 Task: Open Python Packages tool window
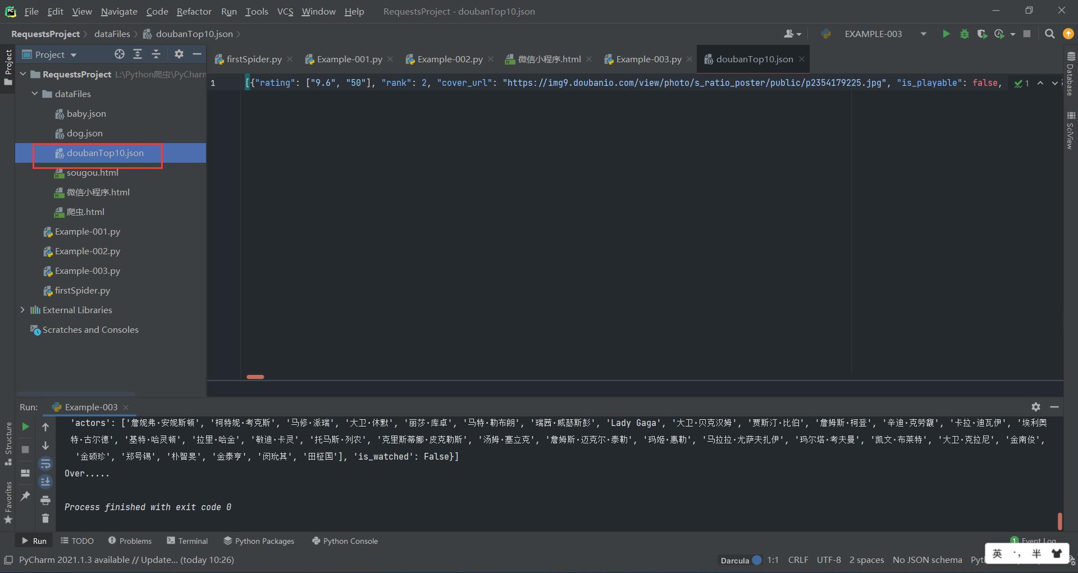coord(259,541)
